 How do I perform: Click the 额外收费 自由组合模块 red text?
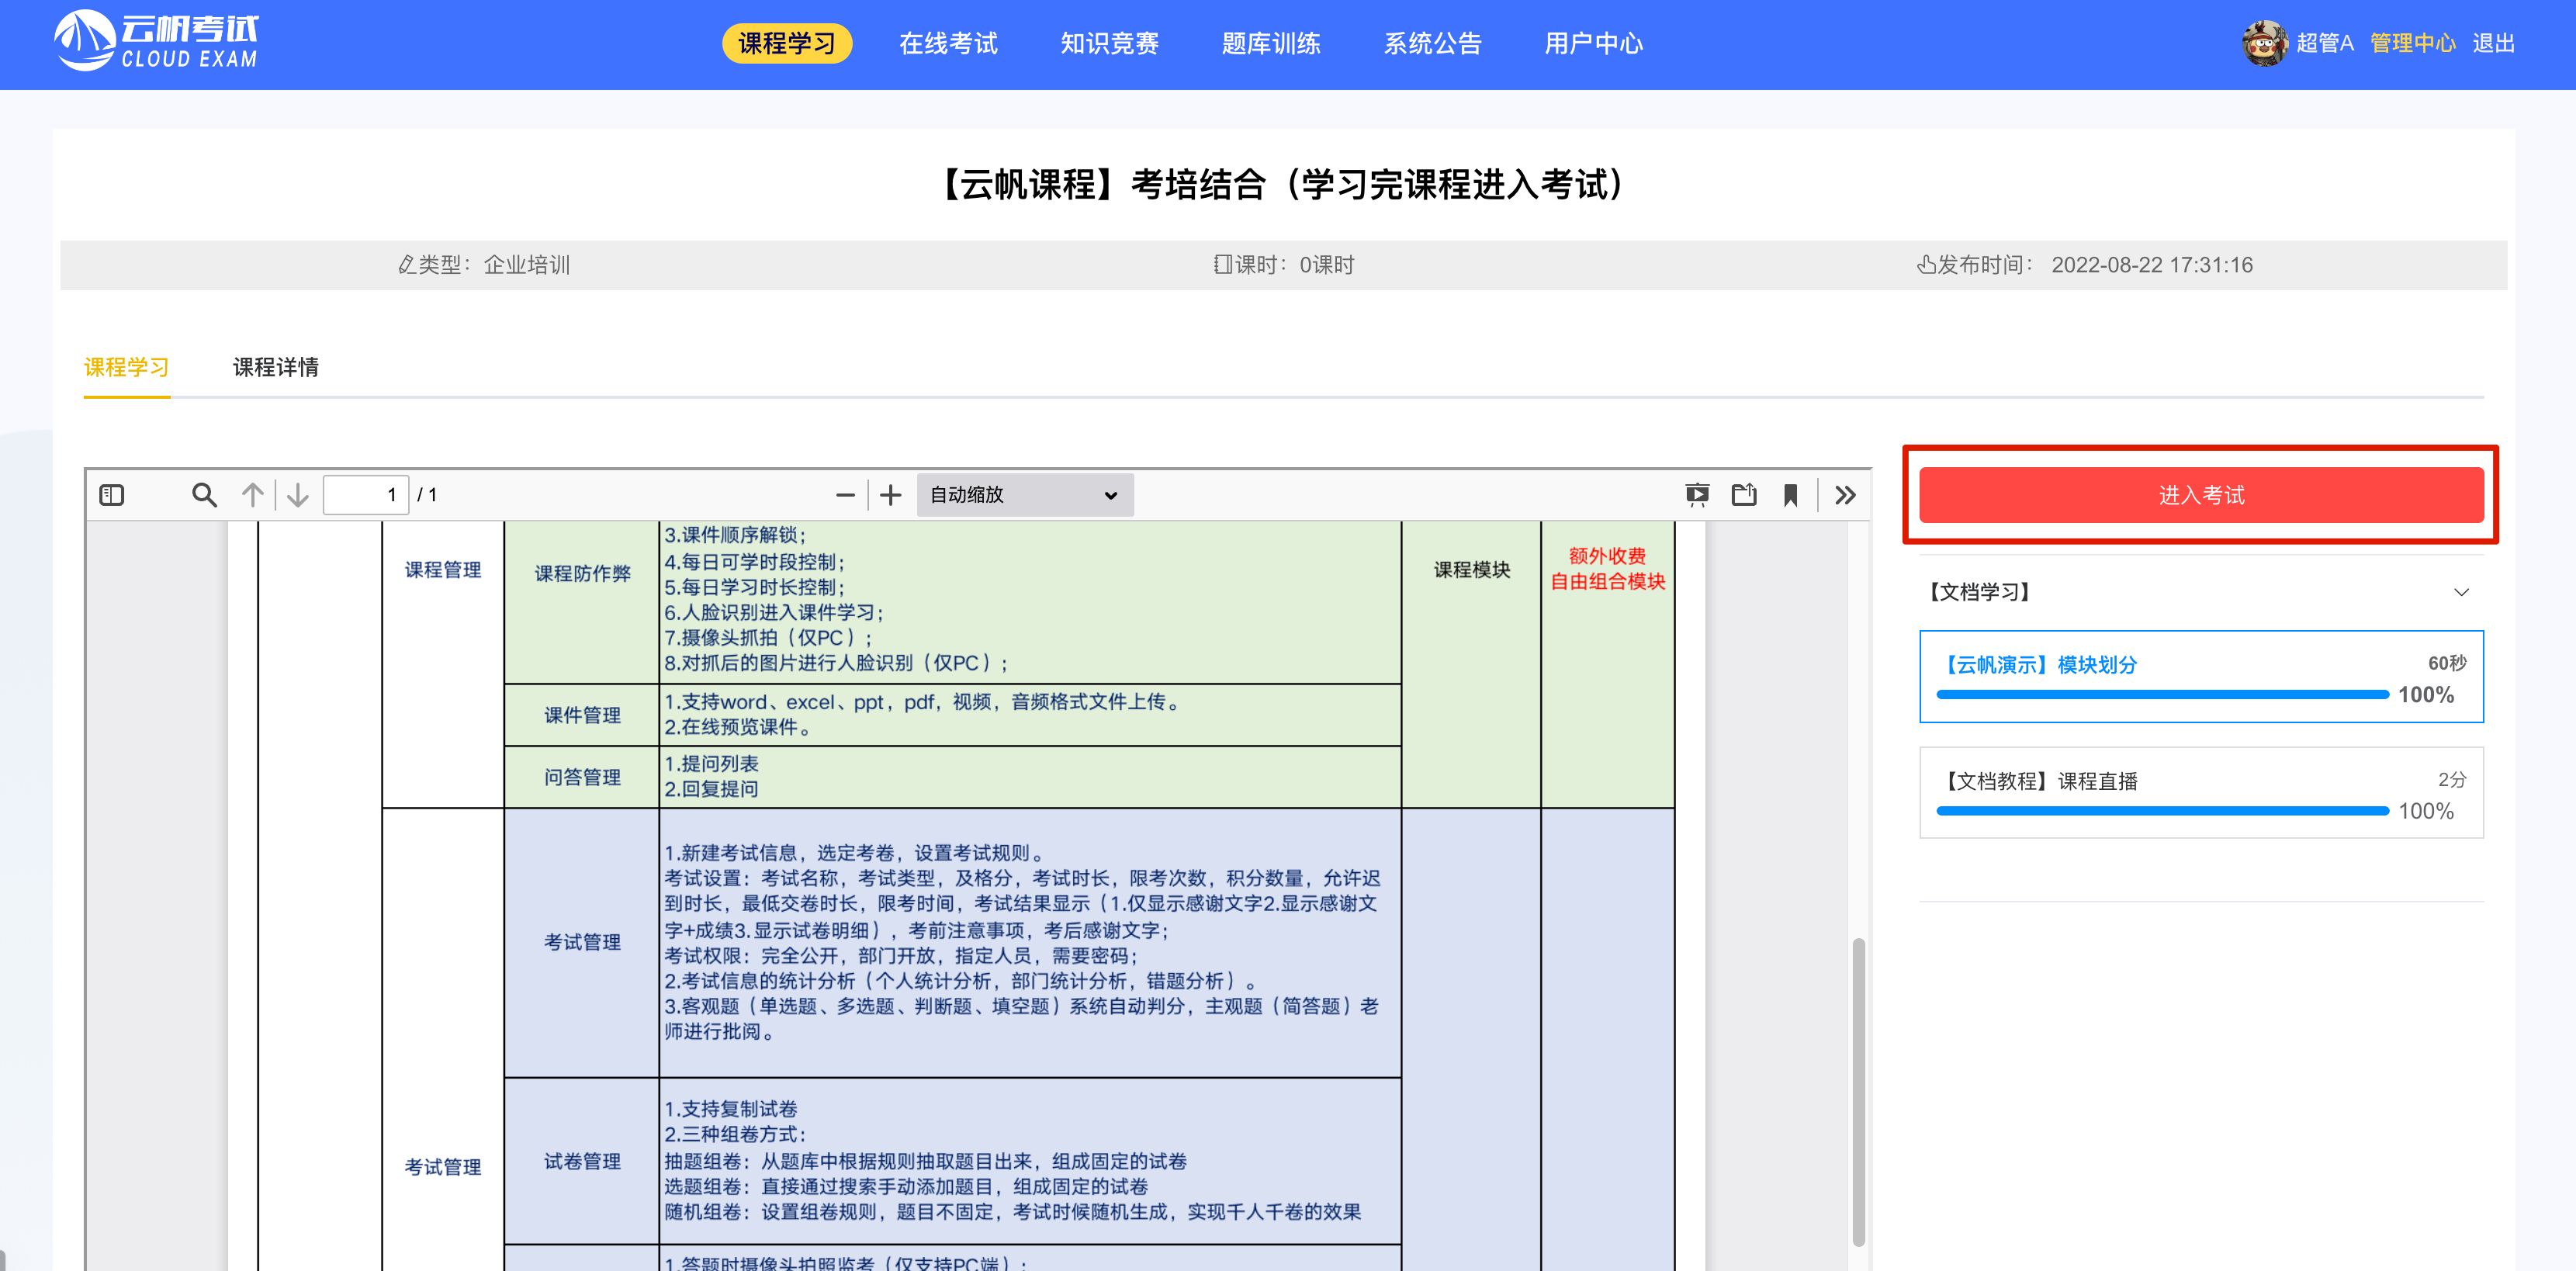(x=1607, y=569)
